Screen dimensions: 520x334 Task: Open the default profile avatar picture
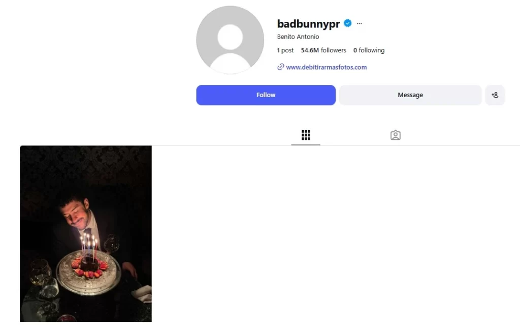click(230, 40)
